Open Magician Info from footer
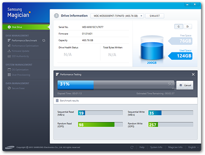Viewport: 205px width, 155px height. [x=176, y=147]
